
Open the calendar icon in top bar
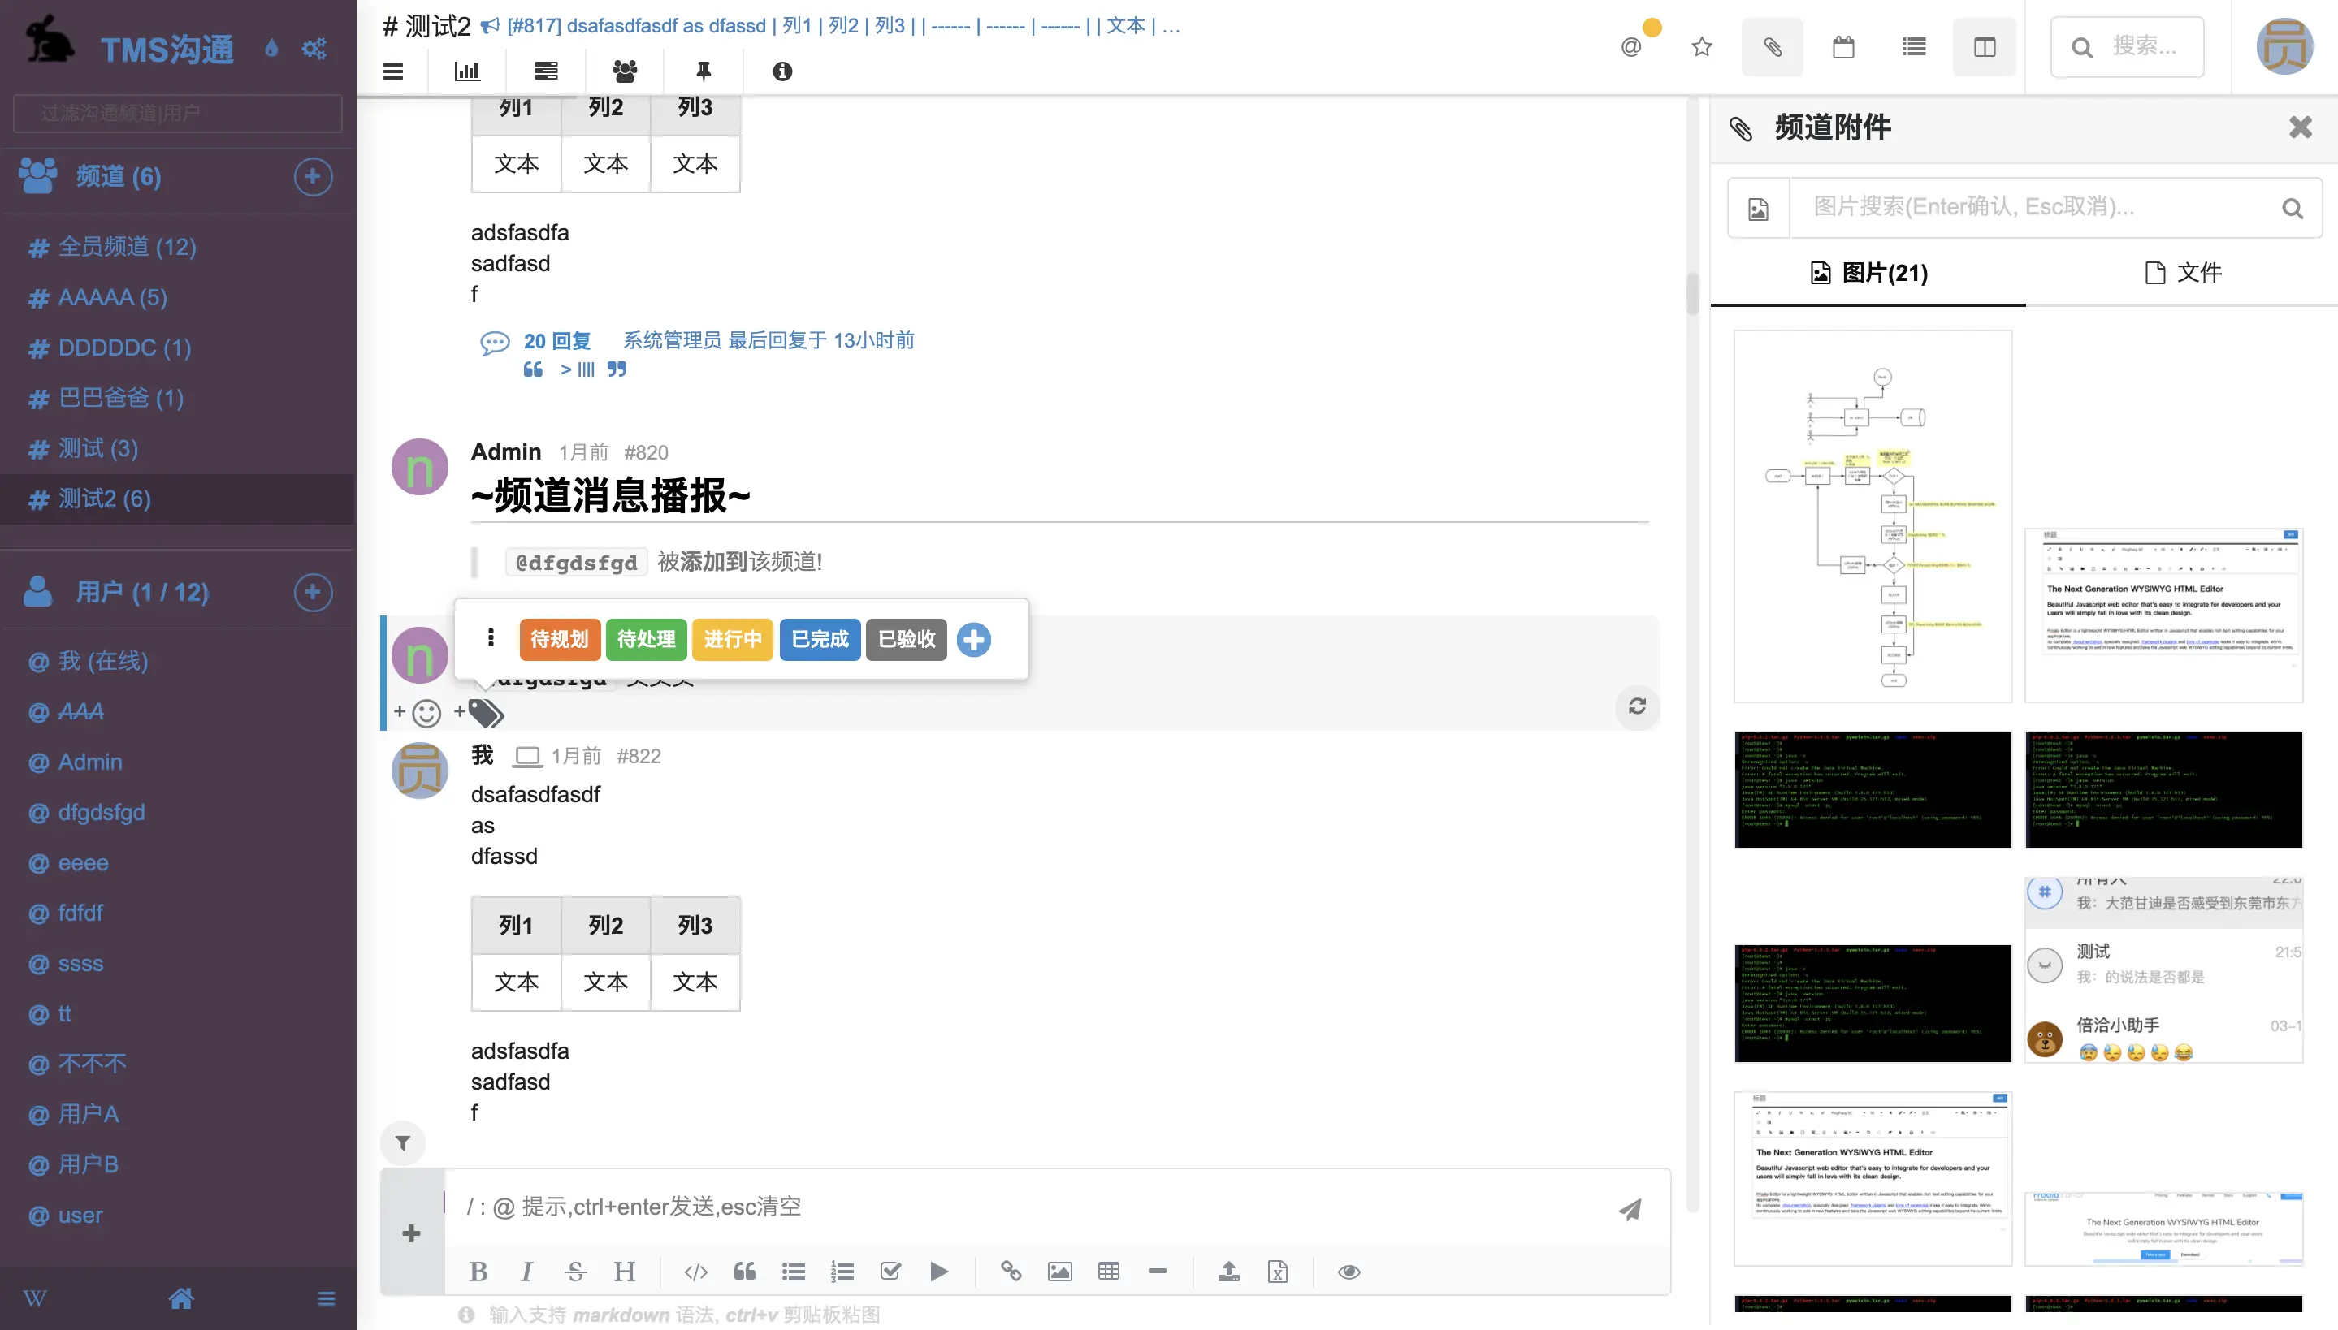pyautogui.click(x=1842, y=46)
